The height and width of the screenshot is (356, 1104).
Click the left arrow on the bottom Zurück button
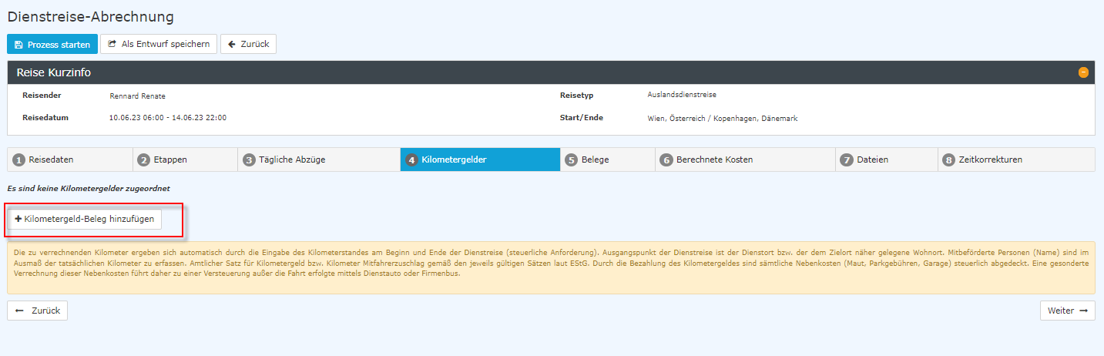[x=20, y=311]
